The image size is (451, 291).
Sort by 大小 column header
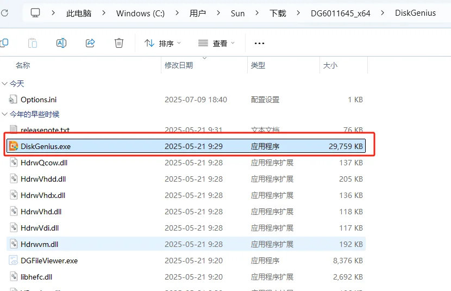point(330,65)
